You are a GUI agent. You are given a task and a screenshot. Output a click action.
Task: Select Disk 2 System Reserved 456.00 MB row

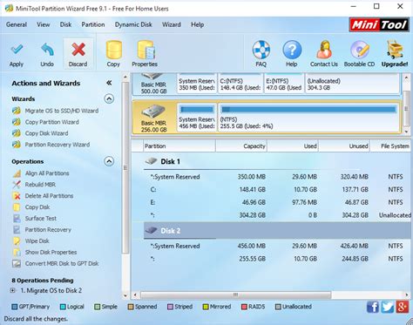click(277, 246)
